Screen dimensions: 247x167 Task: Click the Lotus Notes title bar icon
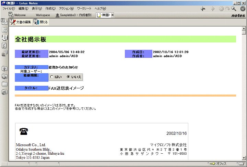3,3
